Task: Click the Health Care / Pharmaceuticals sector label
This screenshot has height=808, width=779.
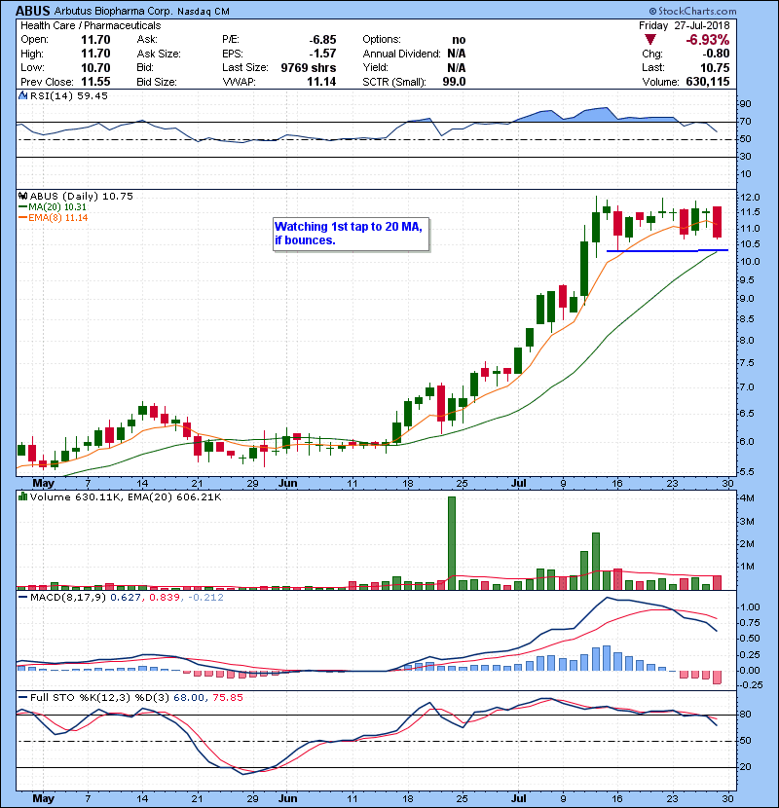Action: [x=91, y=25]
